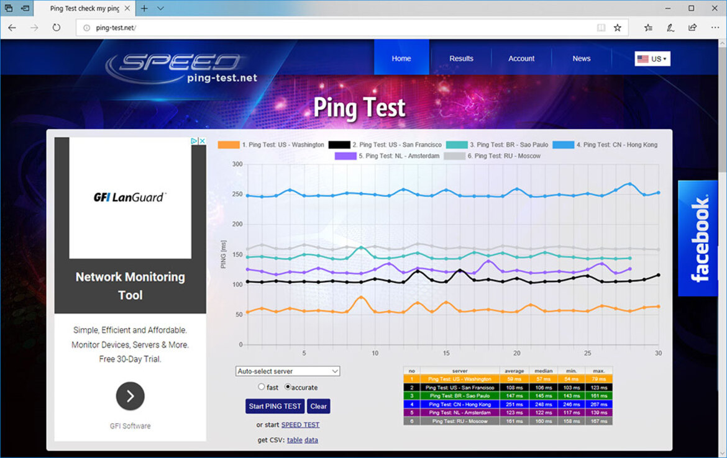Click the round arrow button in ad
The height and width of the screenshot is (458, 727).
(x=130, y=396)
